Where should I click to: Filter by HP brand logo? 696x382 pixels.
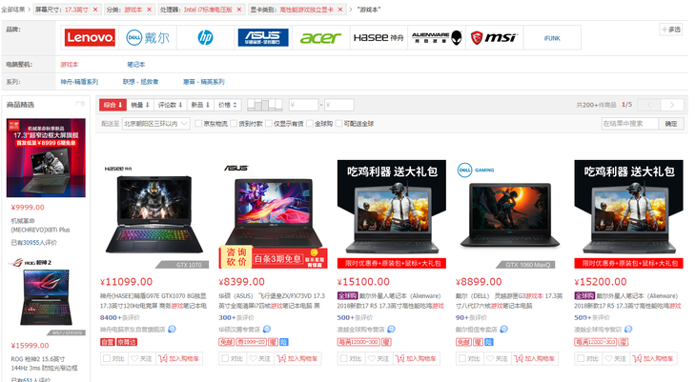tap(206, 38)
